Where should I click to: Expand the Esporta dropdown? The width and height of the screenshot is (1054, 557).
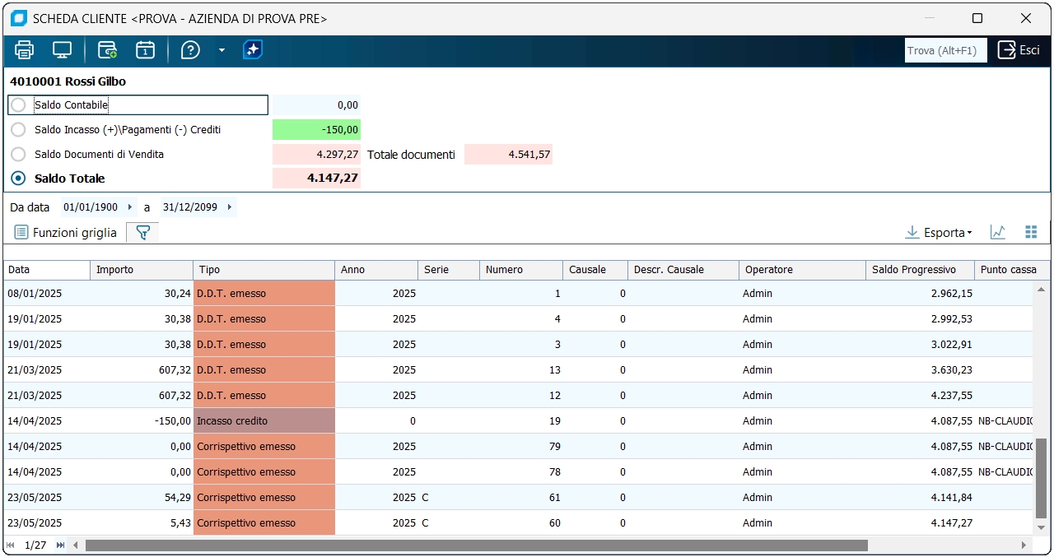coord(939,233)
